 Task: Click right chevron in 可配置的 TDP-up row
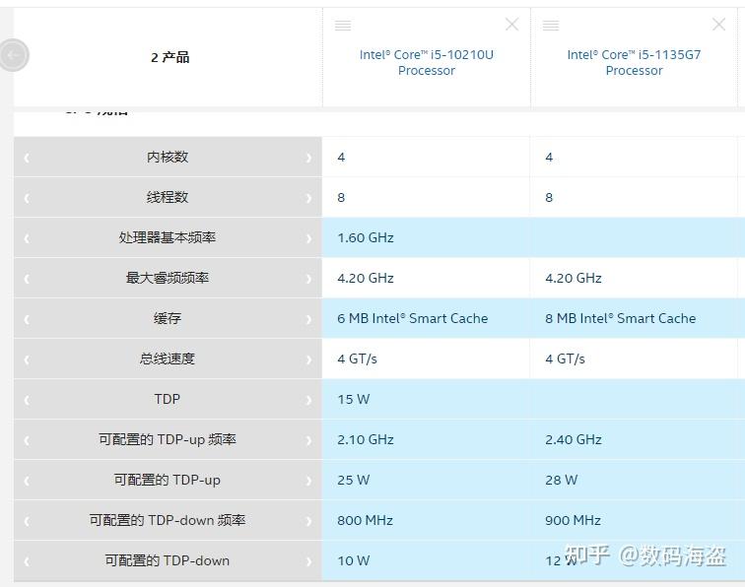308,481
